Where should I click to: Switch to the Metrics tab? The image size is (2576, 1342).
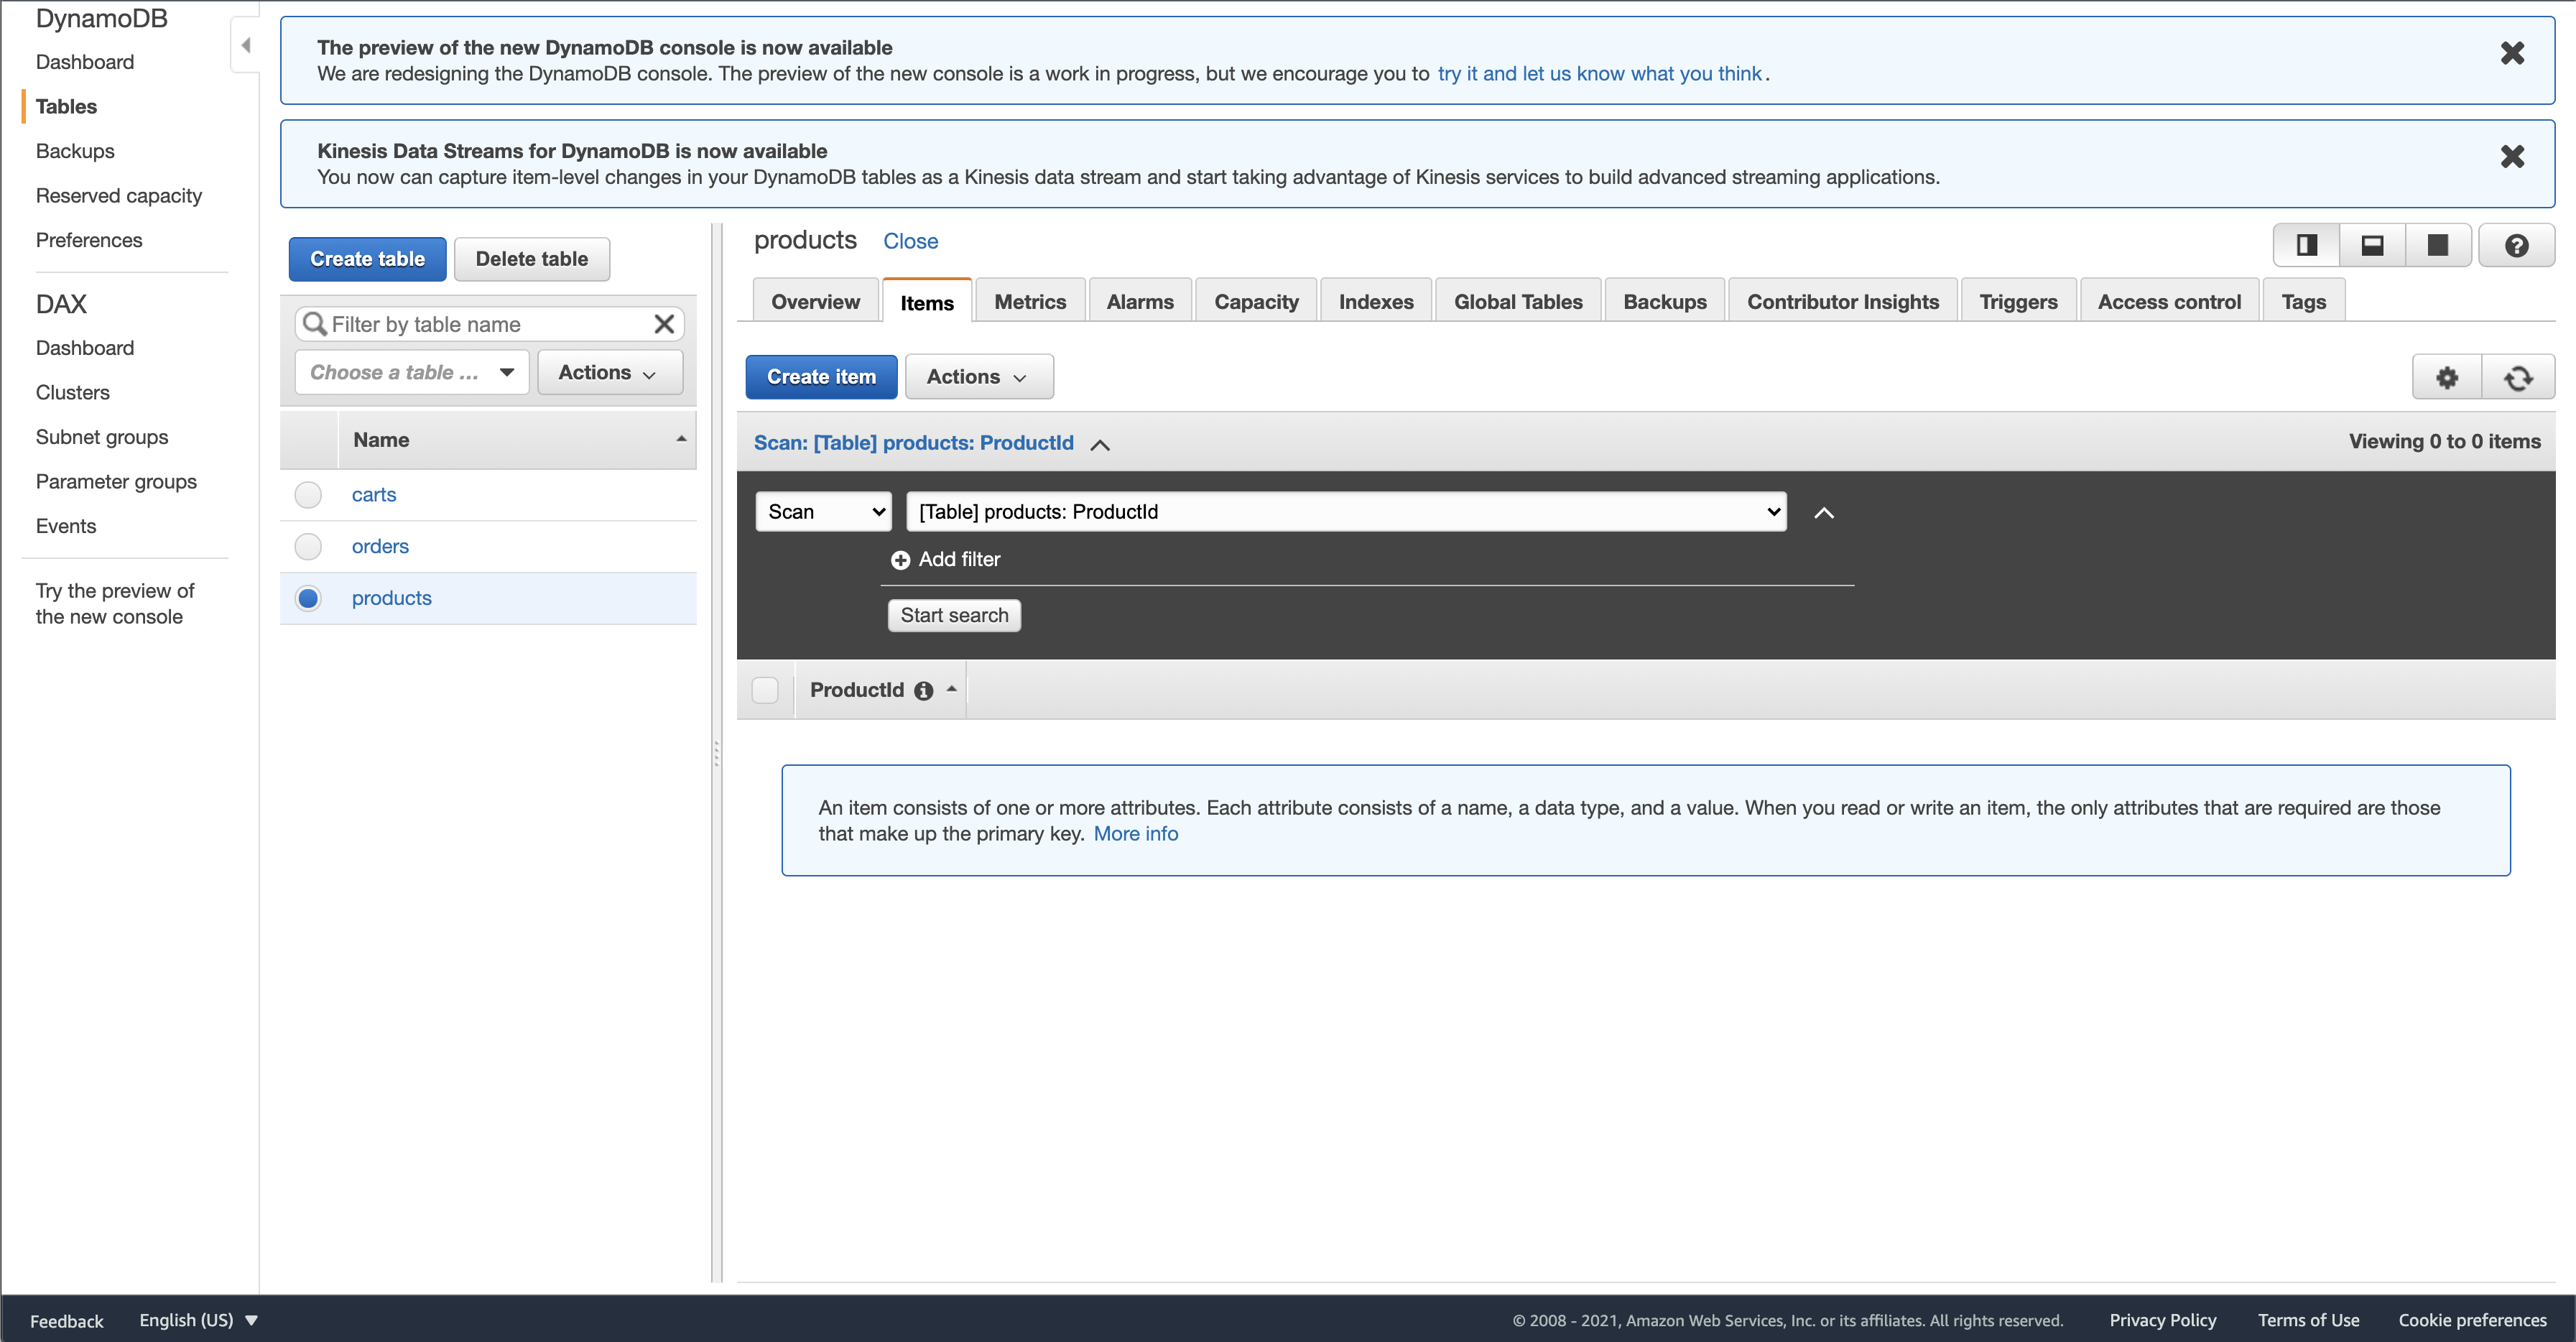1030,301
